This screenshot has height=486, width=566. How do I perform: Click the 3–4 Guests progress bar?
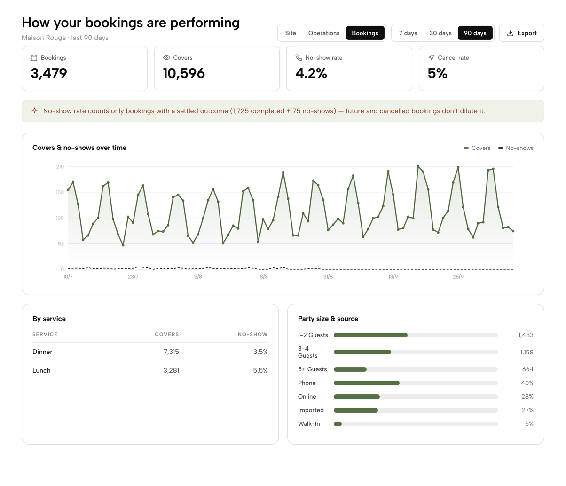pos(416,352)
